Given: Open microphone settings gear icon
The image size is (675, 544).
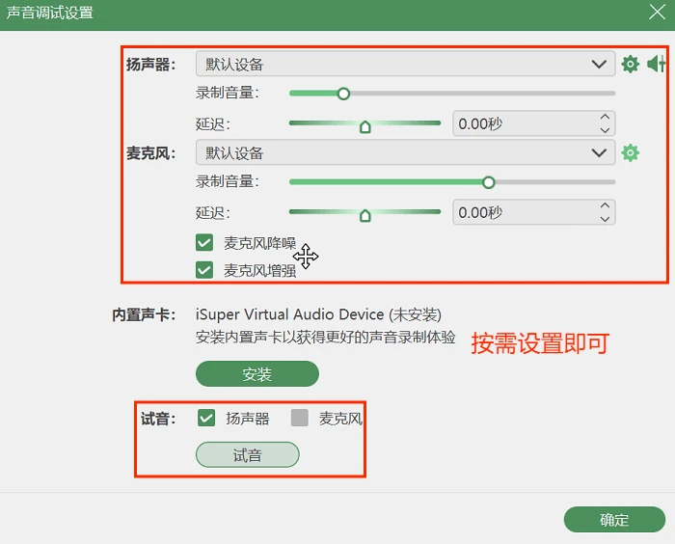Looking at the screenshot, I should click(x=631, y=153).
